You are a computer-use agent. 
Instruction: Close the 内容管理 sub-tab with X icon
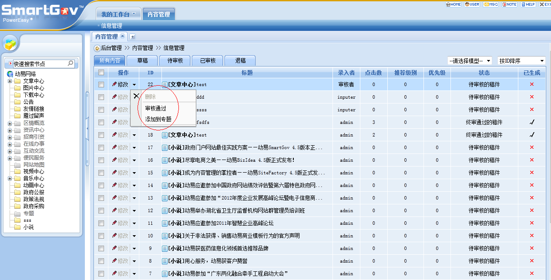(x=123, y=37)
